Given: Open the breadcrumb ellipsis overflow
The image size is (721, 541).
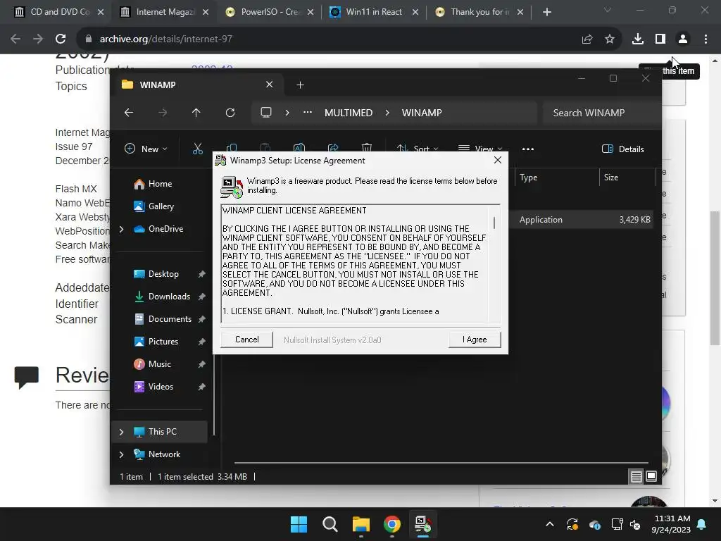Looking at the screenshot, I should click(x=308, y=113).
